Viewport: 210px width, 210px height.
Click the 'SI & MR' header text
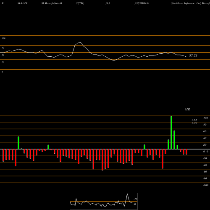pyautogui.click(x=22, y=3)
